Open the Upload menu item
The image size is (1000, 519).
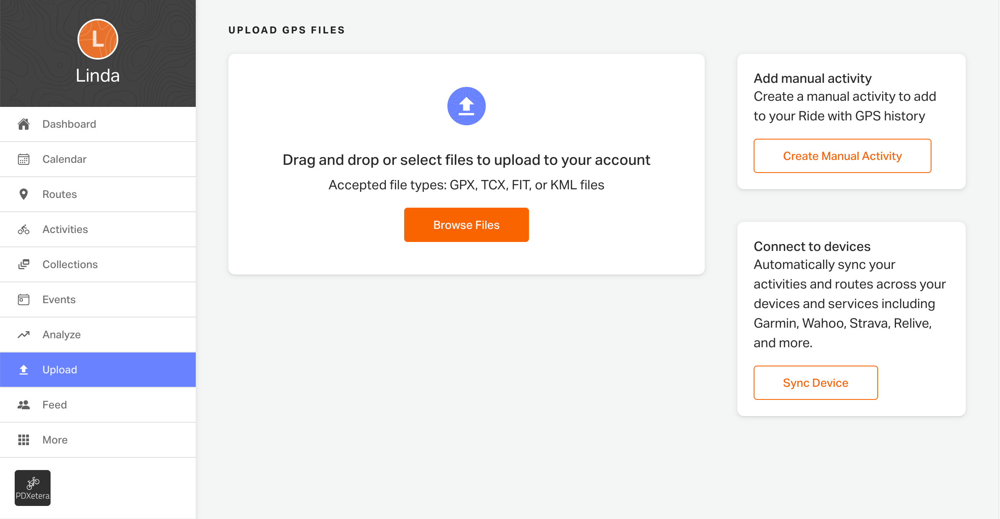click(98, 370)
